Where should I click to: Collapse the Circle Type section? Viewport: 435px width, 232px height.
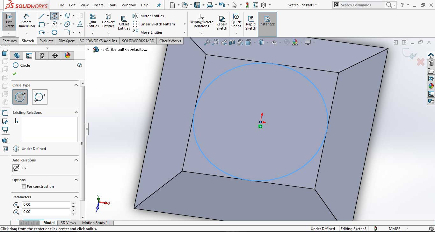[x=76, y=85]
